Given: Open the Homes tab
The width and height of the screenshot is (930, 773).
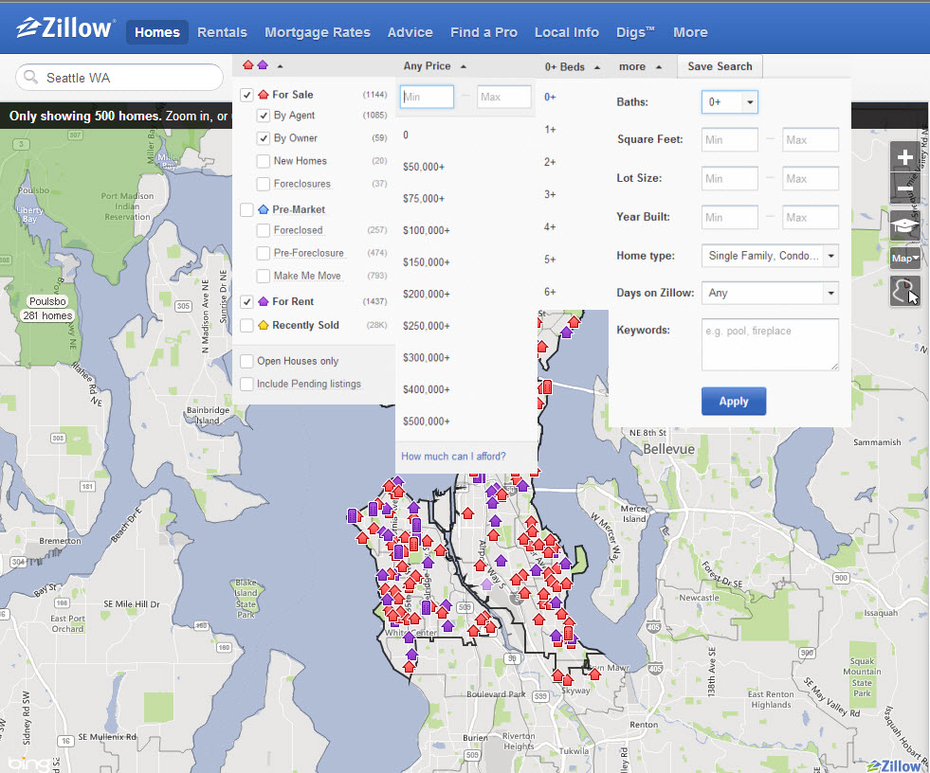Looking at the screenshot, I should 157,32.
